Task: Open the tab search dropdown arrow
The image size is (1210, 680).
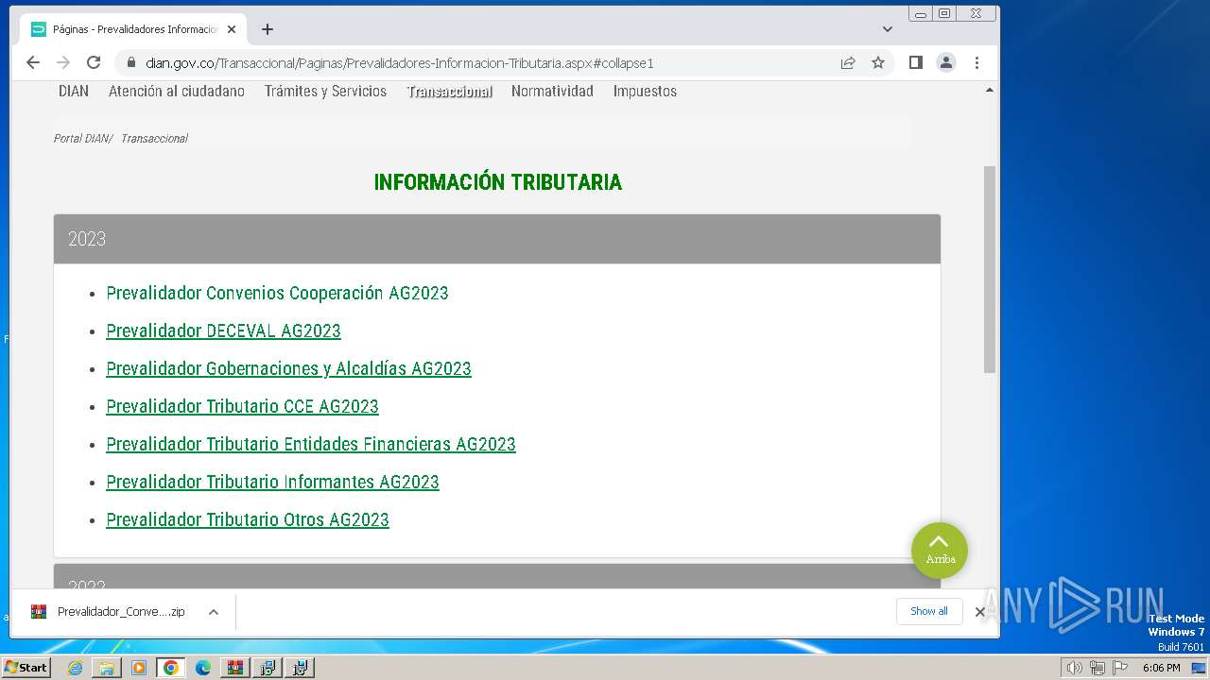Action: click(x=887, y=29)
